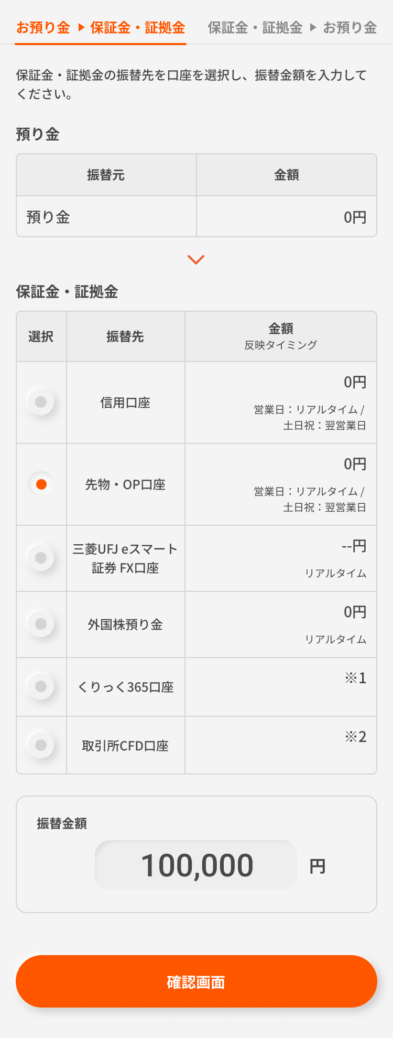This screenshot has width=393, height=1038.
Task: Select the 信用口座 radio button
Action: 41,402
